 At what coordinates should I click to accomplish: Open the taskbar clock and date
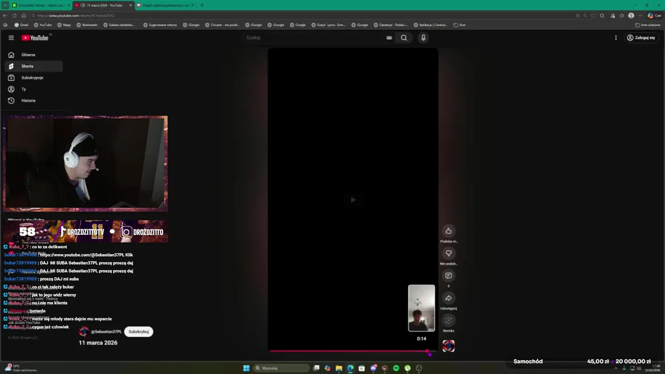click(x=652, y=368)
